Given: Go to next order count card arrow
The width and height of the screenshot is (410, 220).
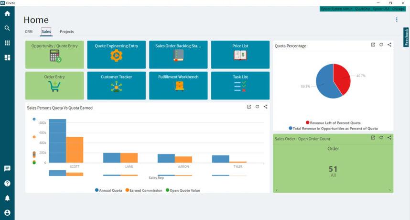Looking at the screenshot, I should tap(390, 190).
